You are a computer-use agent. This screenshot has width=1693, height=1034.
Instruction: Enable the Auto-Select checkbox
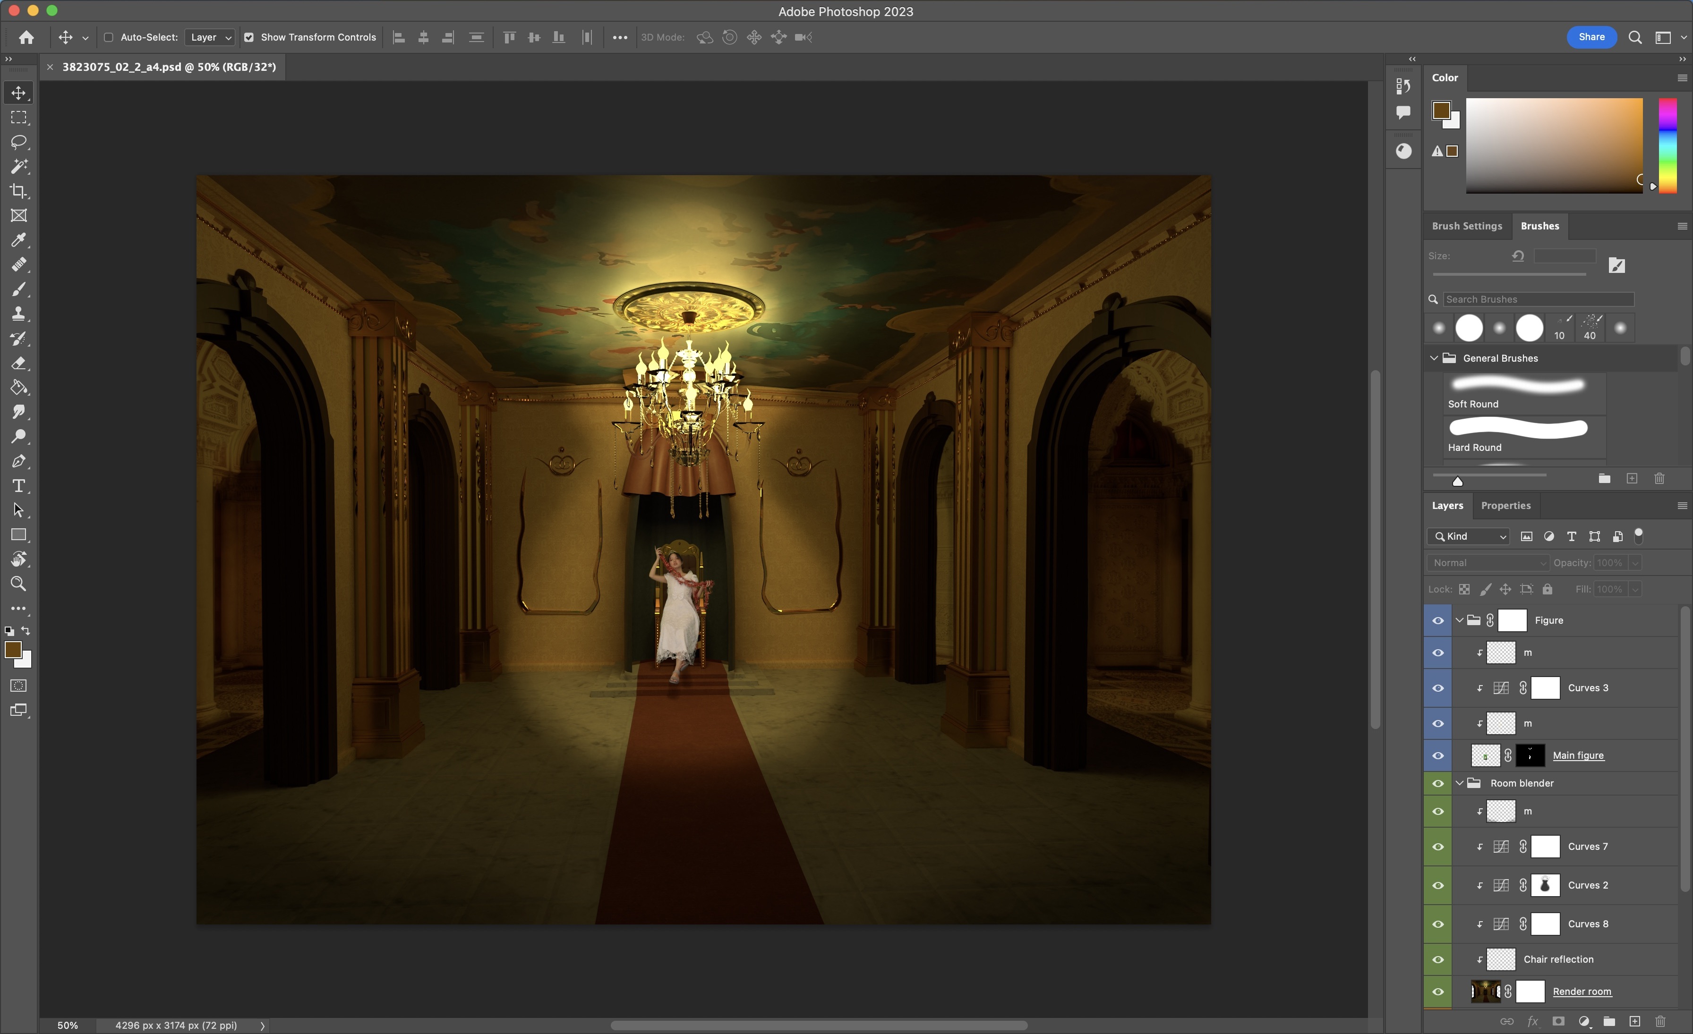(x=109, y=37)
